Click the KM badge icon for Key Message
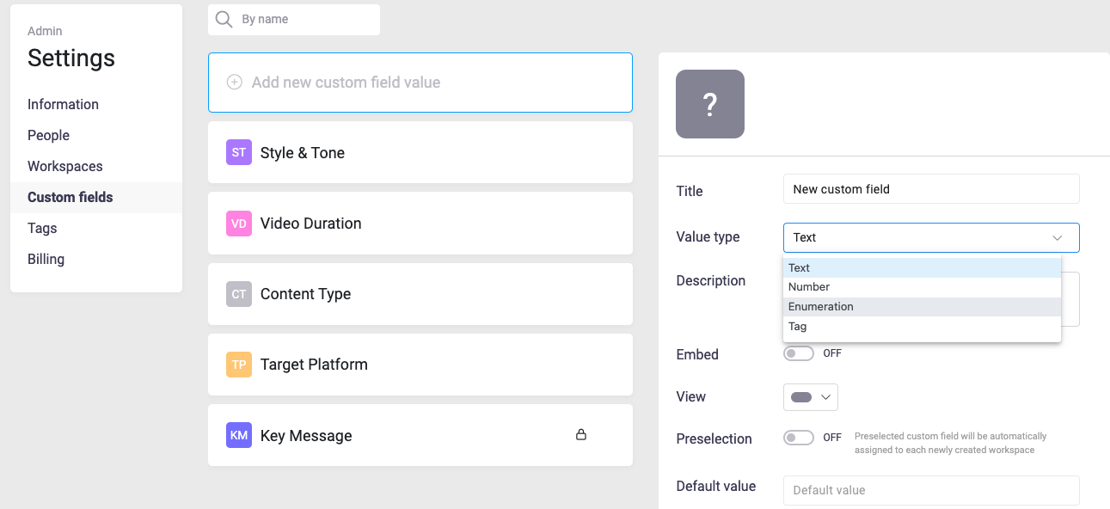1110x509 pixels. (x=239, y=436)
